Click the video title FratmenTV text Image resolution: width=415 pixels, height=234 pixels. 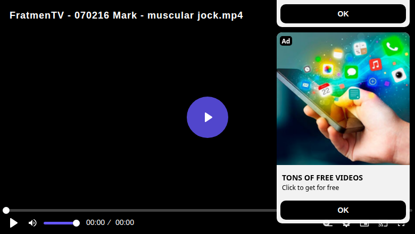pos(126,15)
